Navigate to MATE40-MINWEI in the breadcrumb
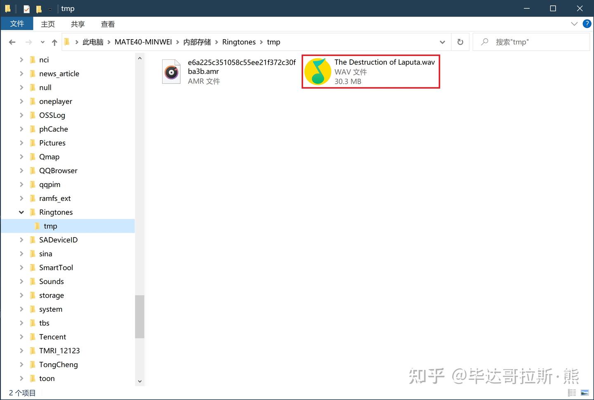The width and height of the screenshot is (594, 400). click(x=143, y=42)
